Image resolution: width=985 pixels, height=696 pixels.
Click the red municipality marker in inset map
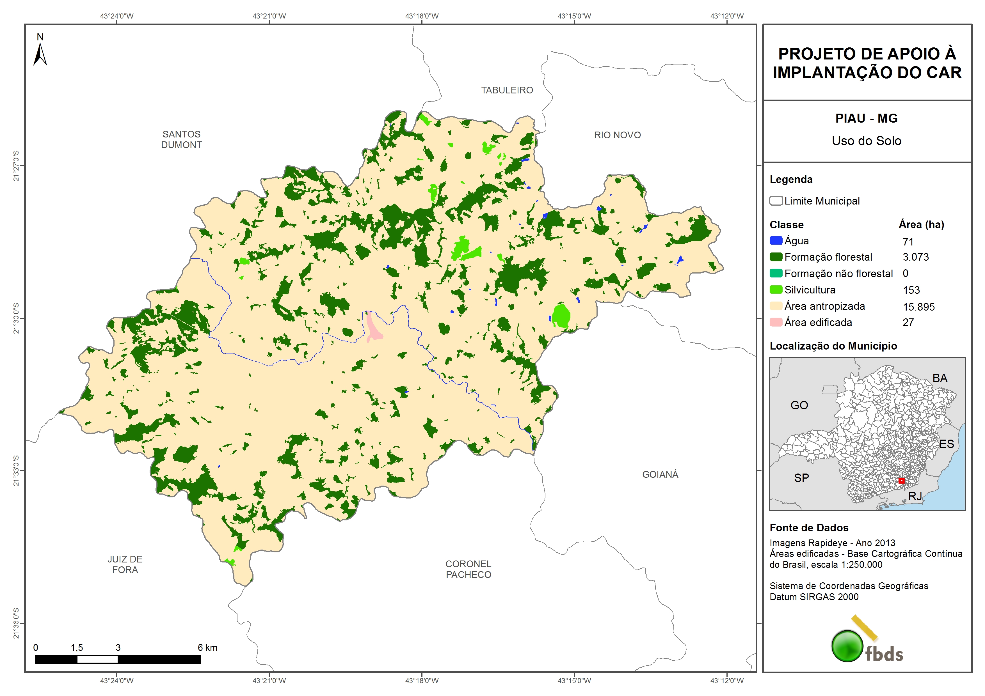tap(901, 481)
